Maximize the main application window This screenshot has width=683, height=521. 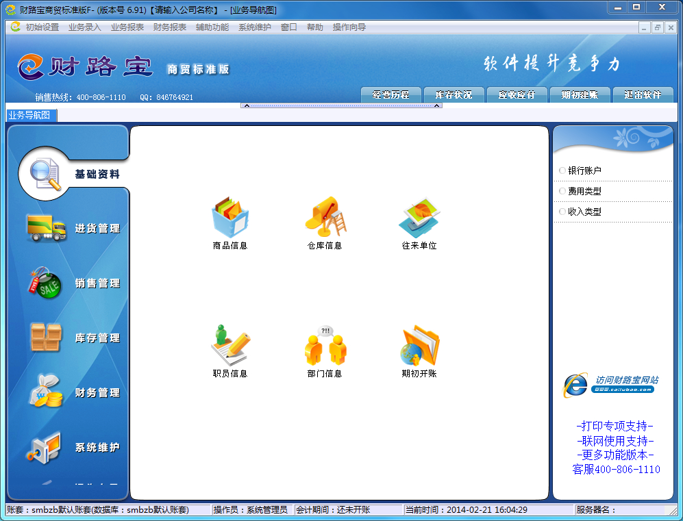[x=636, y=8]
